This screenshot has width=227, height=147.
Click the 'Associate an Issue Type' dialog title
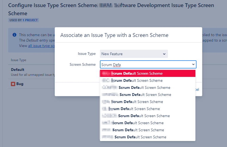114,35
